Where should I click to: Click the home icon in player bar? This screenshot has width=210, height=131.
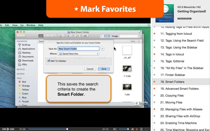pos(133,129)
